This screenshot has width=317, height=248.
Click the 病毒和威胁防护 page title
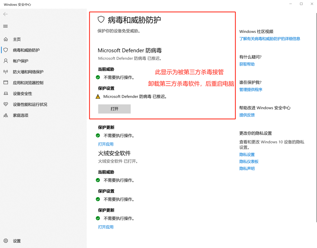134,20
